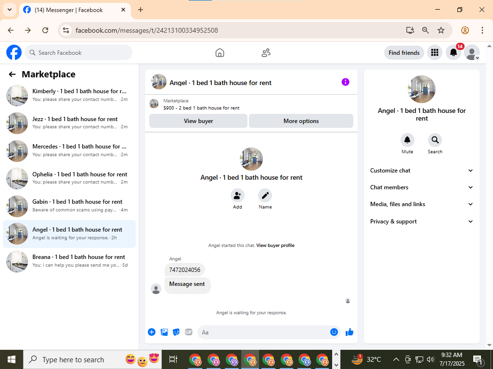493x369 pixels.
Task: Open Kimberly's house for rent conversation
Action: [69, 96]
